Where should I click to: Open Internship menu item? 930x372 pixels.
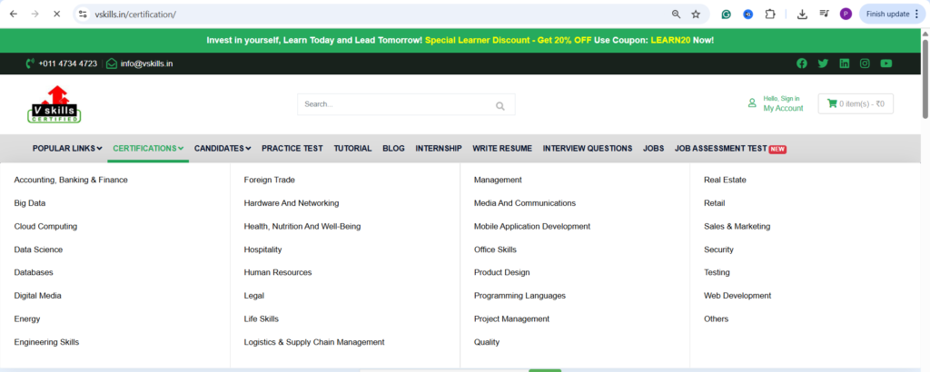click(439, 149)
